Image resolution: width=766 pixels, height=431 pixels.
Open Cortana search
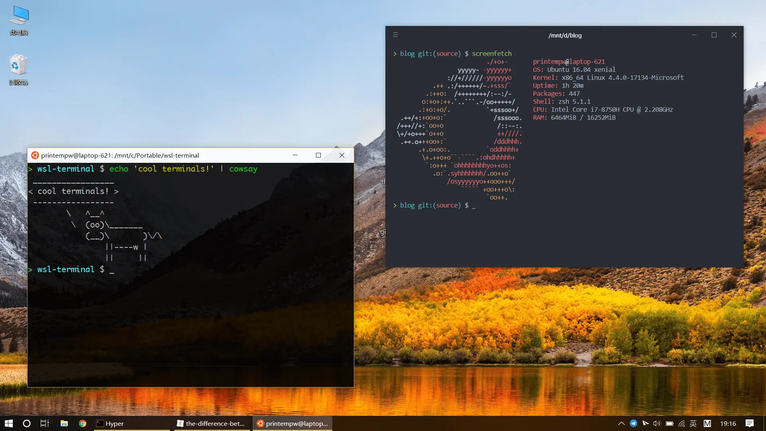[26, 423]
